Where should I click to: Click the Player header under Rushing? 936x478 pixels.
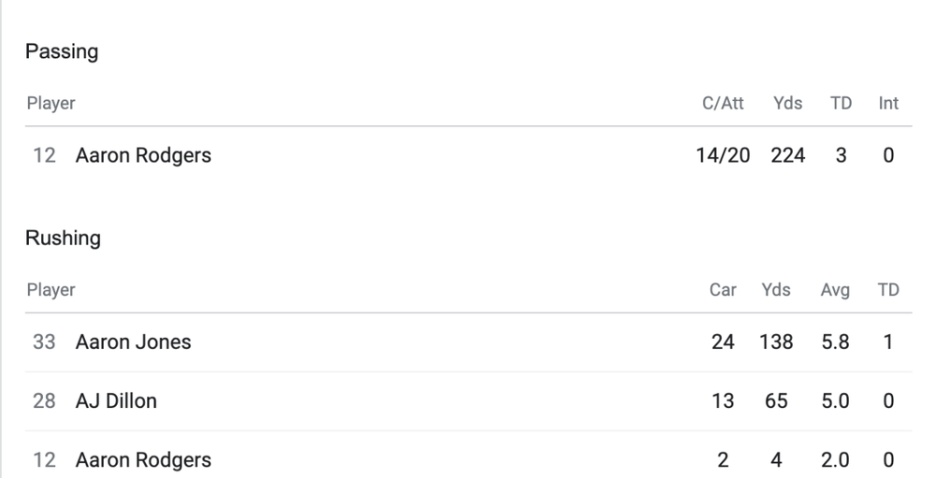(51, 290)
